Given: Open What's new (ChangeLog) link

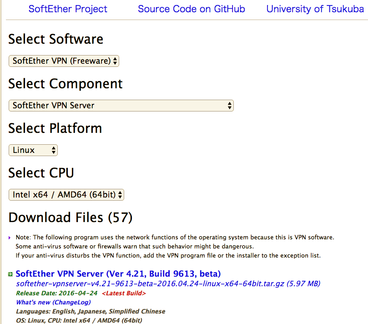Looking at the screenshot, I should (x=53, y=303).
